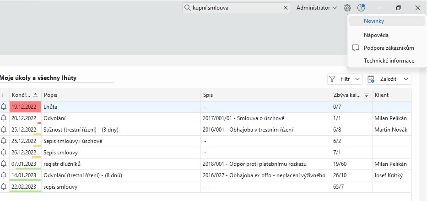The width and height of the screenshot is (427, 201).
Task: Clear the search field with the X icon
Action: click(x=286, y=8)
